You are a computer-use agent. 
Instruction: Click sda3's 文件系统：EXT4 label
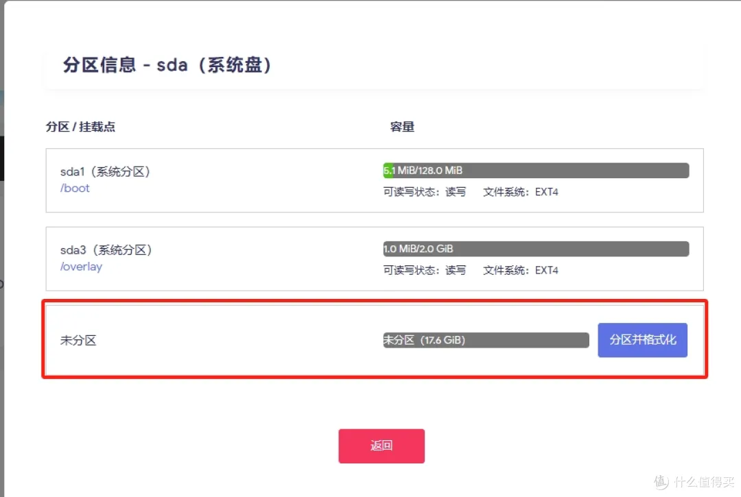coord(521,270)
